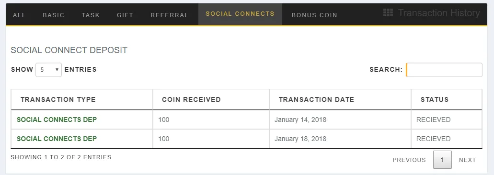Open the BONUS COIN tab
Viewport: 494px width, 175px height.
point(314,15)
